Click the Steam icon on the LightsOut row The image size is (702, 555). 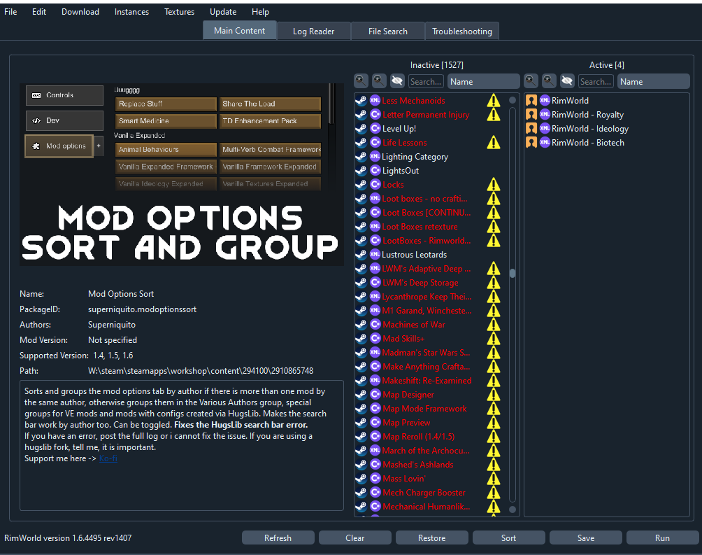pyautogui.click(x=361, y=170)
